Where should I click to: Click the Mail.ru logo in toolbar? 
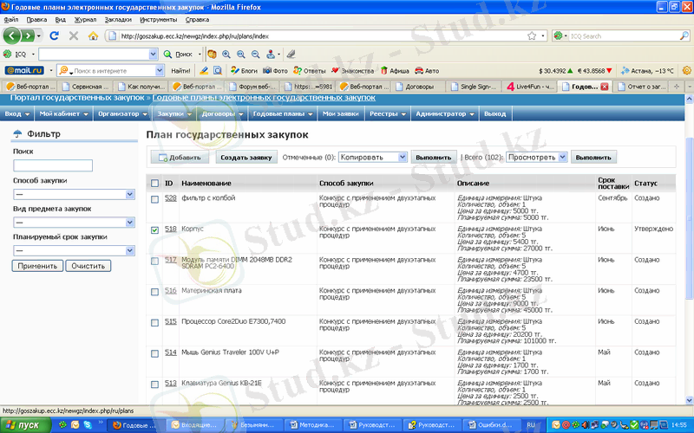[22, 70]
